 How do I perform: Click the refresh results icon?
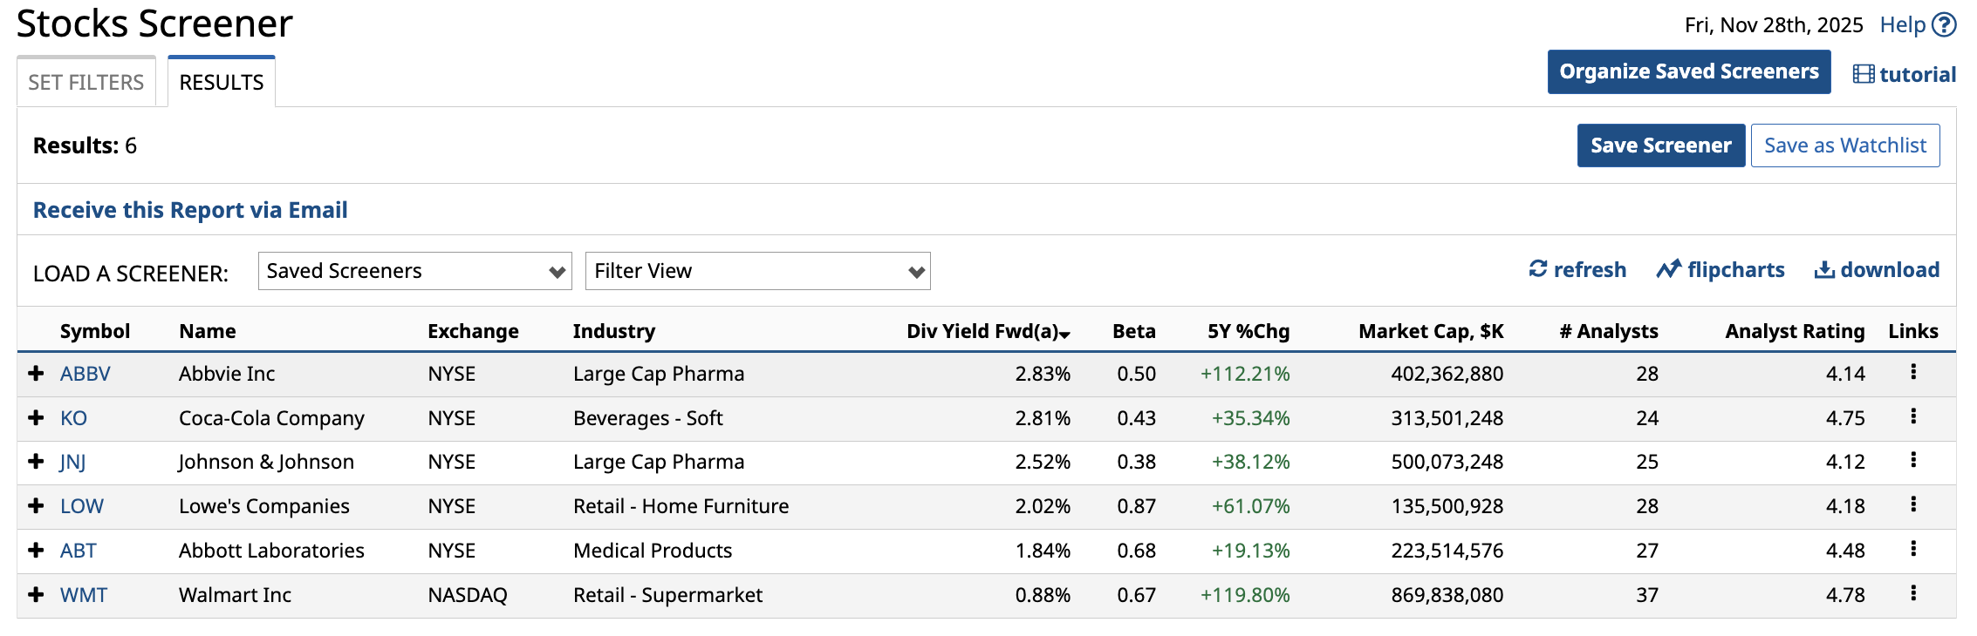[x=1537, y=269]
